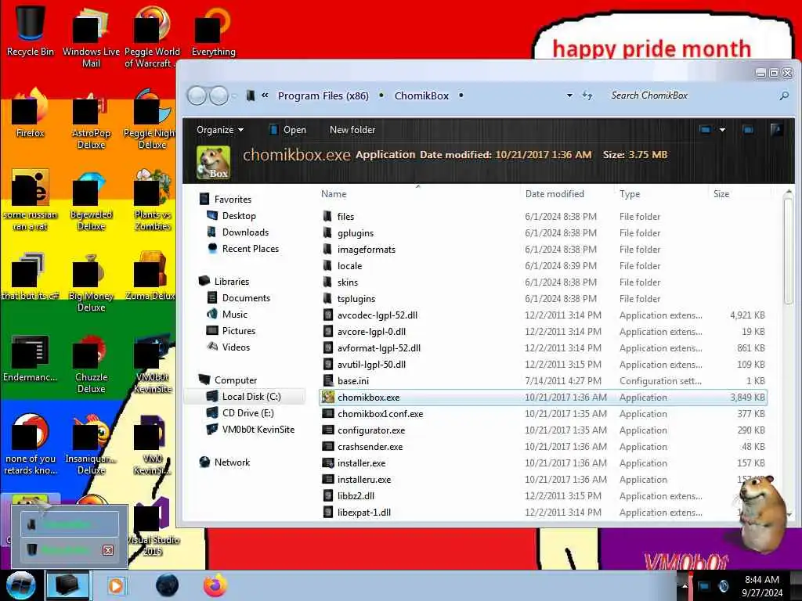Click the Forward navigation button
This screenshot has width=802, height=601.
[x=219, y=95]
